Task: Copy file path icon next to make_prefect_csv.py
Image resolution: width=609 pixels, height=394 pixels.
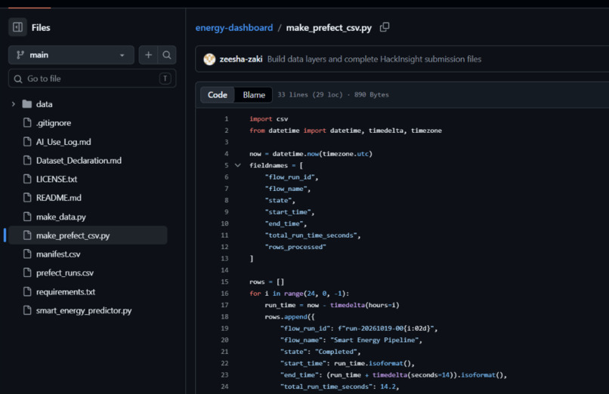Action: [x=385, y=27]
